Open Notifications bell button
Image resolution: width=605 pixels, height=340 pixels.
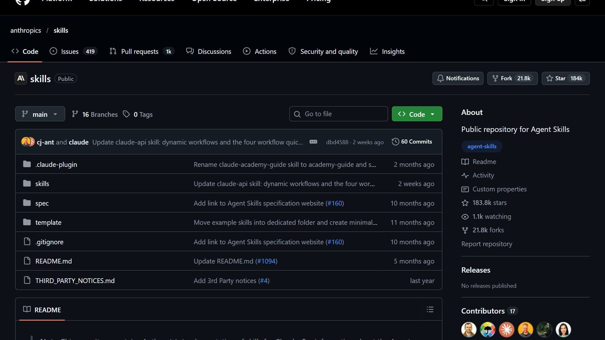458,78
